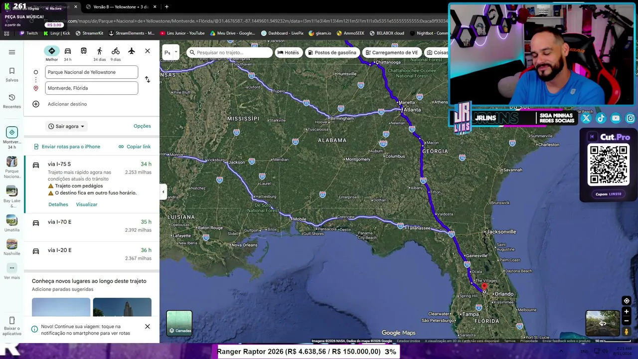Filter the map by Hotéis
The width and height of the screenshot is (638, 359).
(288, 52)
